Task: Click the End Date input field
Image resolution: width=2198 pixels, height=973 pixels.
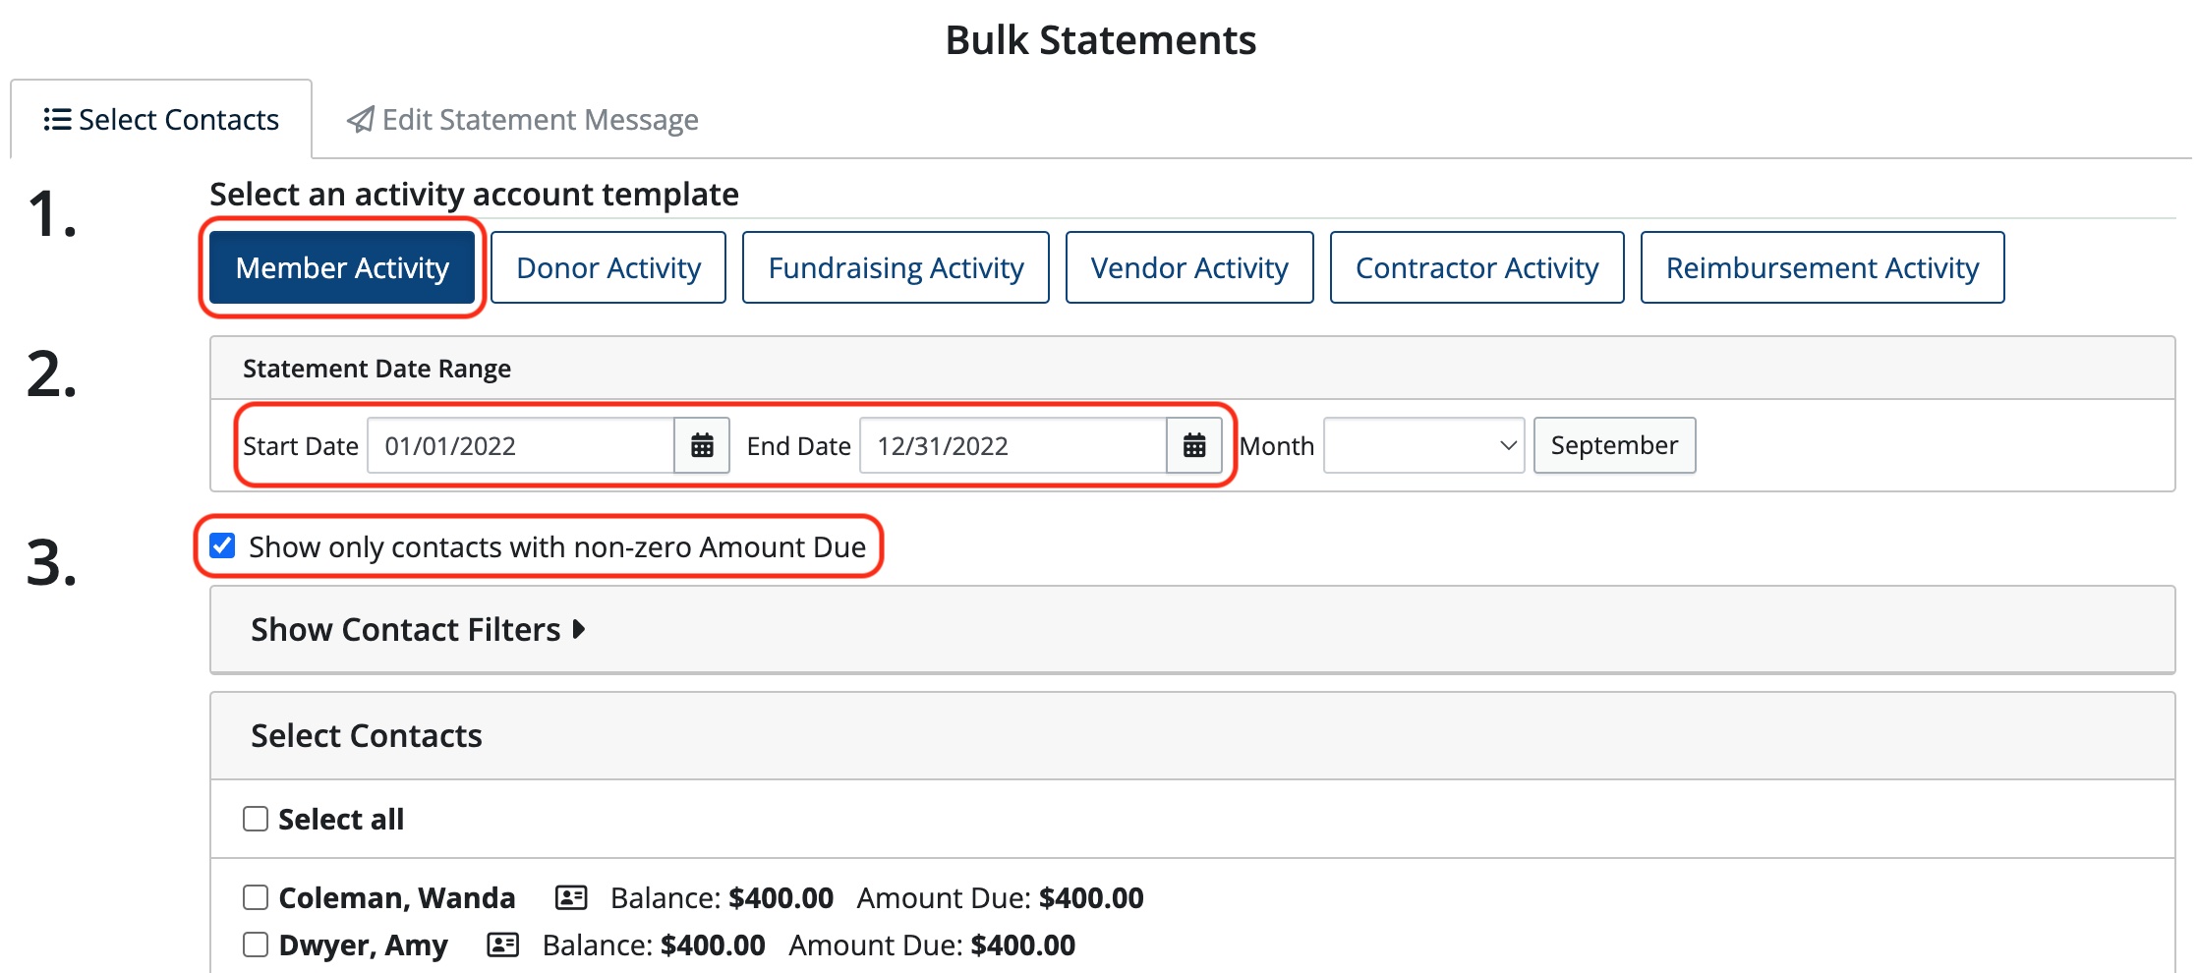Action: point(1013,445)
